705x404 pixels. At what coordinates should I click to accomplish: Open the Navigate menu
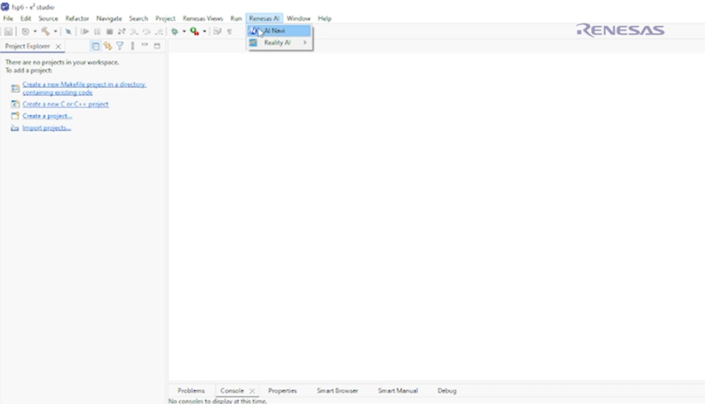[x=109, y=18]
